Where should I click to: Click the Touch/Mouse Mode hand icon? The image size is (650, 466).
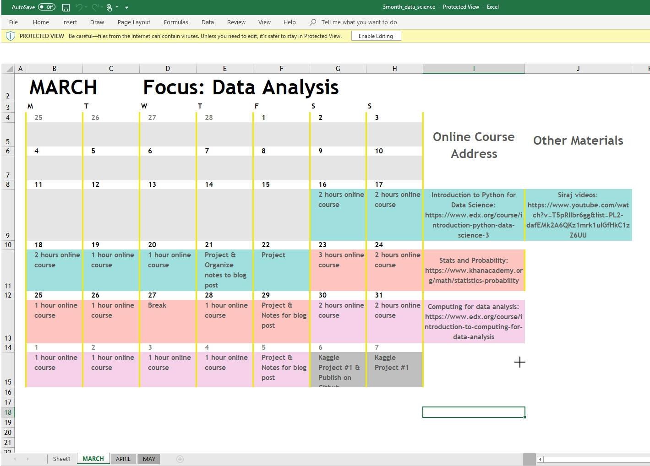tap(109, 7)
